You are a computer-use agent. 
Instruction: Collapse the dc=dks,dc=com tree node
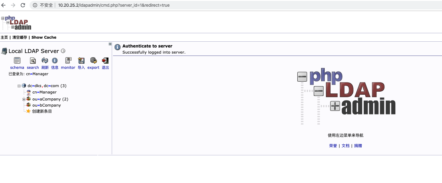[x=19, y=86]
